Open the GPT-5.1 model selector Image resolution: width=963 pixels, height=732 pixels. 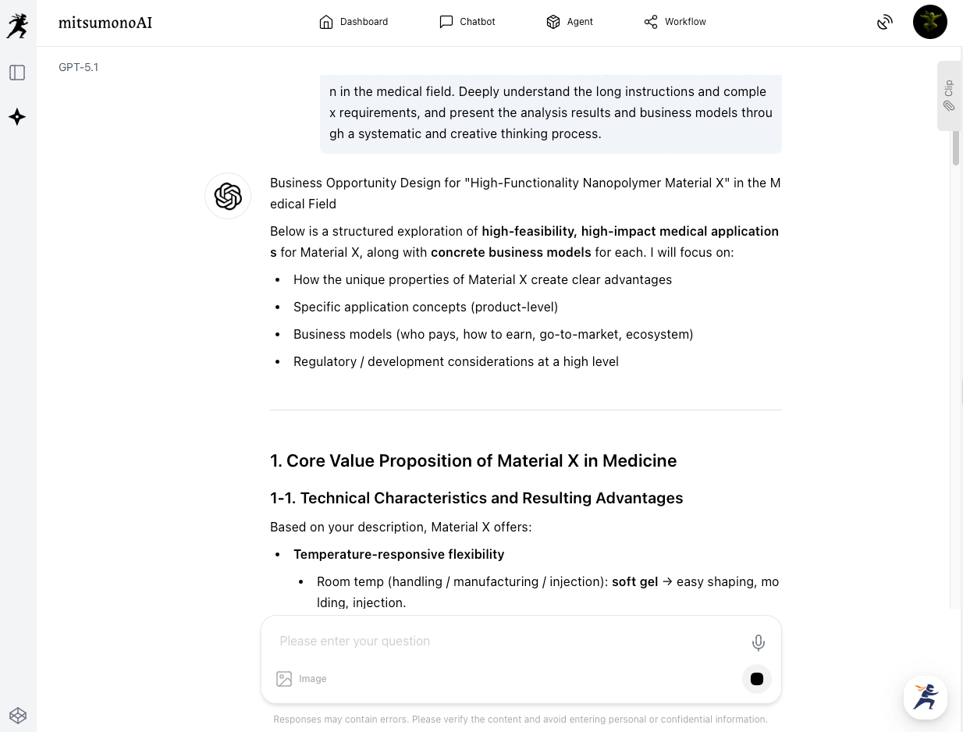coord(79,67)
